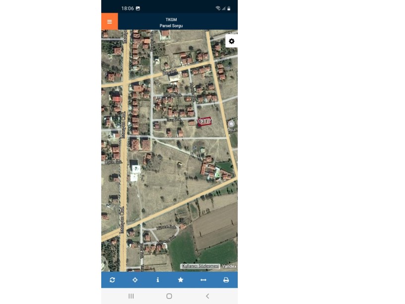Click the Beyazıt street label on map
This screenshot has height=304, width=405.
point(170,72)
